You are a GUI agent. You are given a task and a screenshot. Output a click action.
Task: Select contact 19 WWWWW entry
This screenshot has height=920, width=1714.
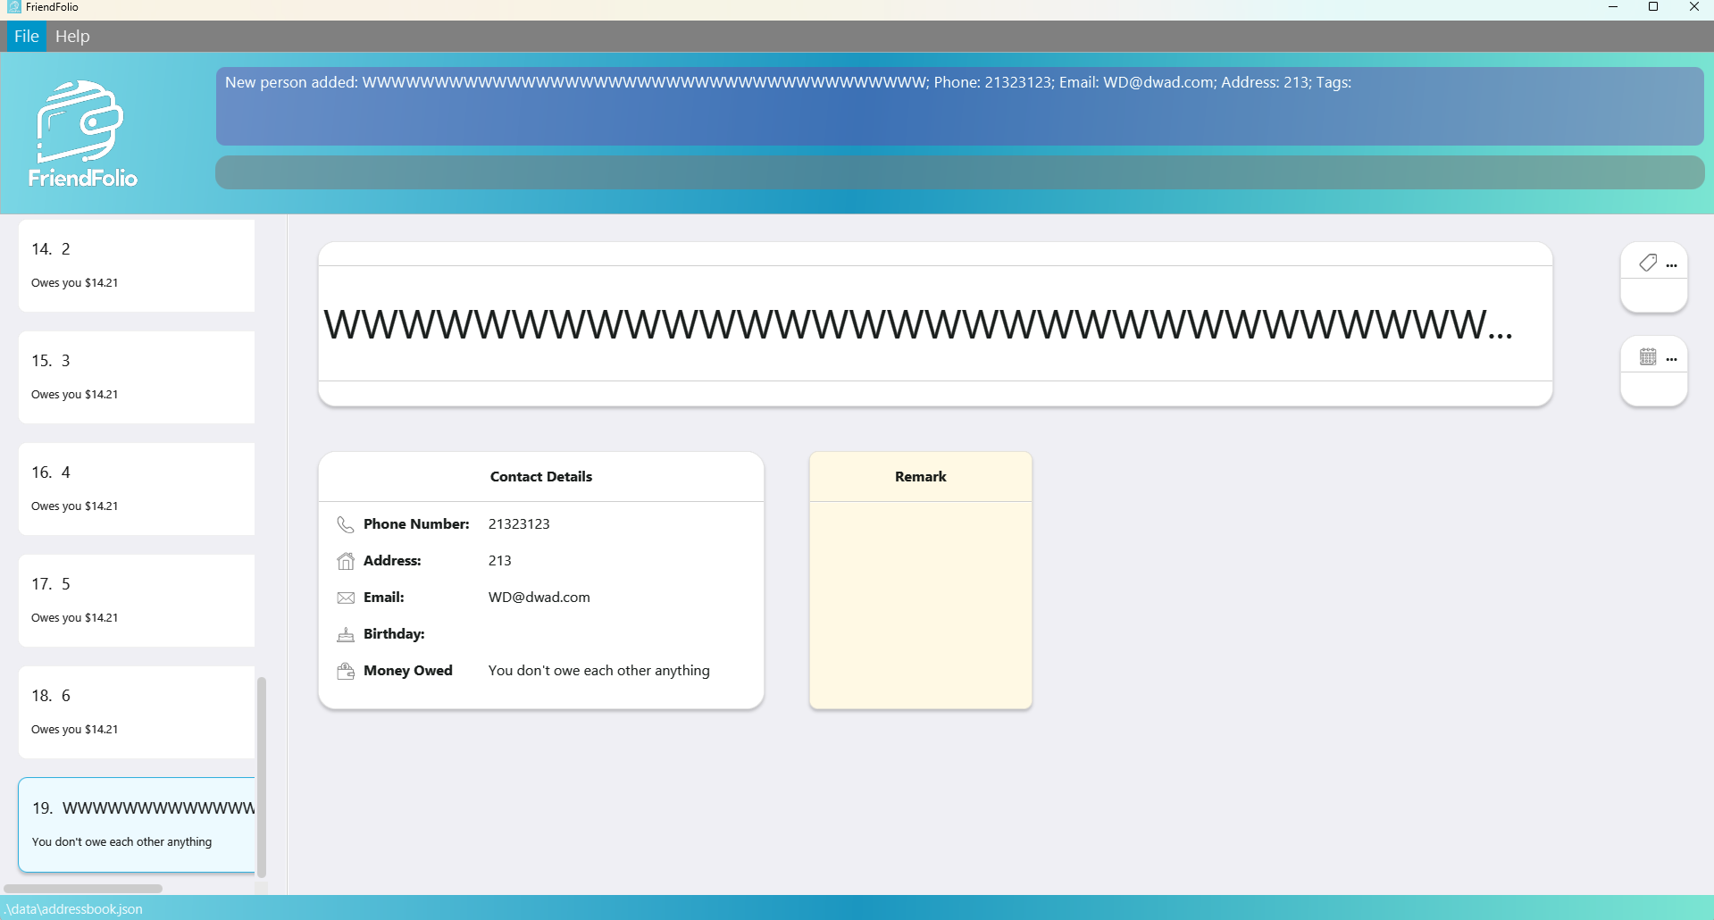[x=137, y=824]
